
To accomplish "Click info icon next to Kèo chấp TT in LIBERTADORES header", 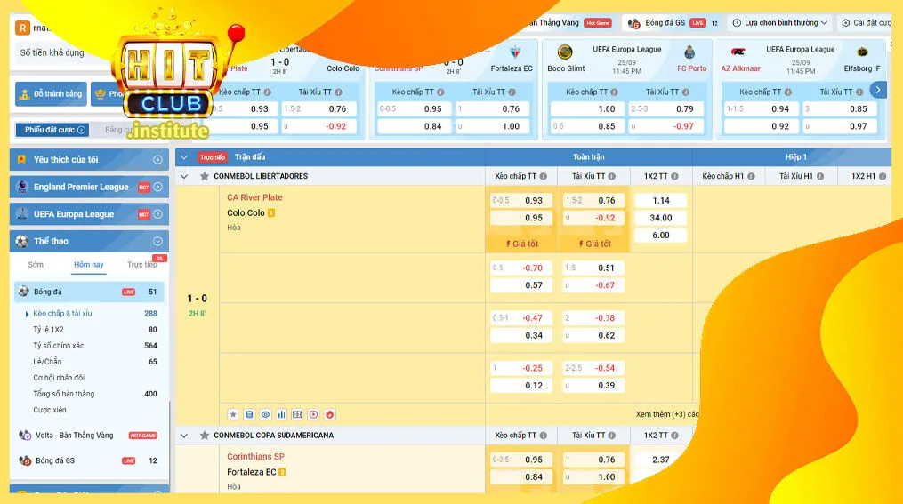I will point(544,177).
